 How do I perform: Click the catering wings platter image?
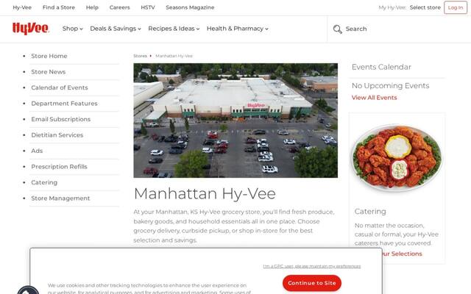tap(397, 158)
